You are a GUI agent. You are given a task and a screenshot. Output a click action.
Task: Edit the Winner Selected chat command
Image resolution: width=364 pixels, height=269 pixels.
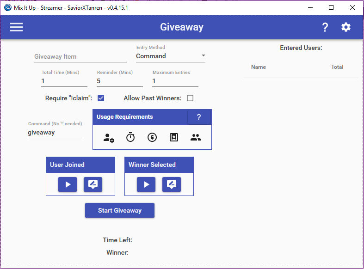click(172, 184)
